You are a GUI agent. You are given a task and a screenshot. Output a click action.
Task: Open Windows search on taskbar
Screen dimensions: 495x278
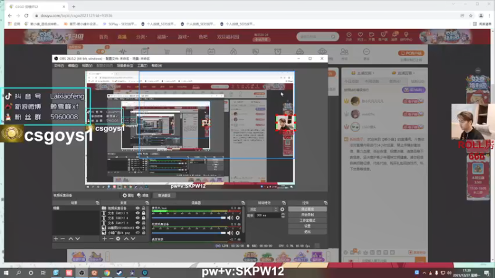(19, 272)
